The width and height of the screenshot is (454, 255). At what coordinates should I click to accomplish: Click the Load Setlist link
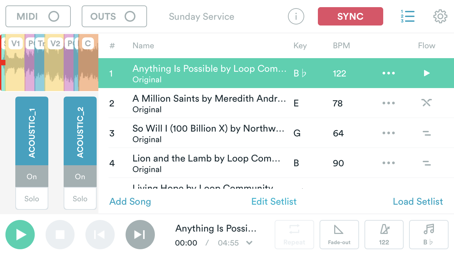pyautogui.click(x=418, y=201)
